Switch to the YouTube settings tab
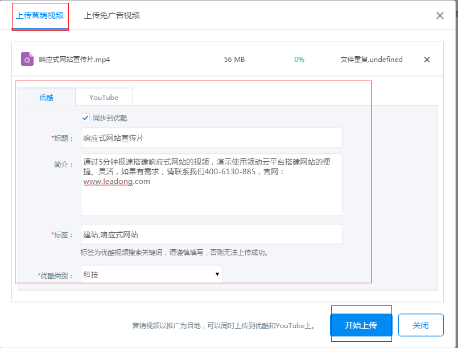Viewport: 458px width, 348px height. click(x=104, y=97)
